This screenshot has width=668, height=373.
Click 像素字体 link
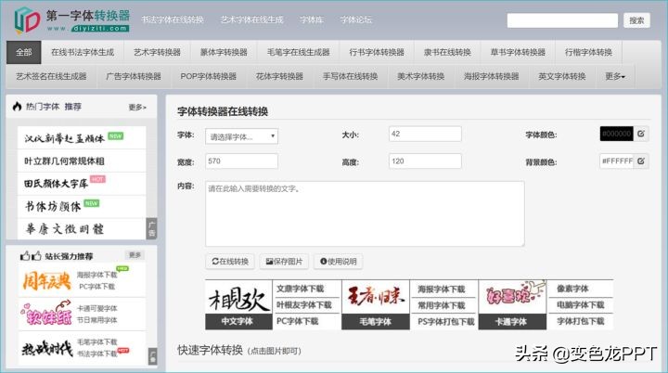pyautogui.click(x=572, y=289)
